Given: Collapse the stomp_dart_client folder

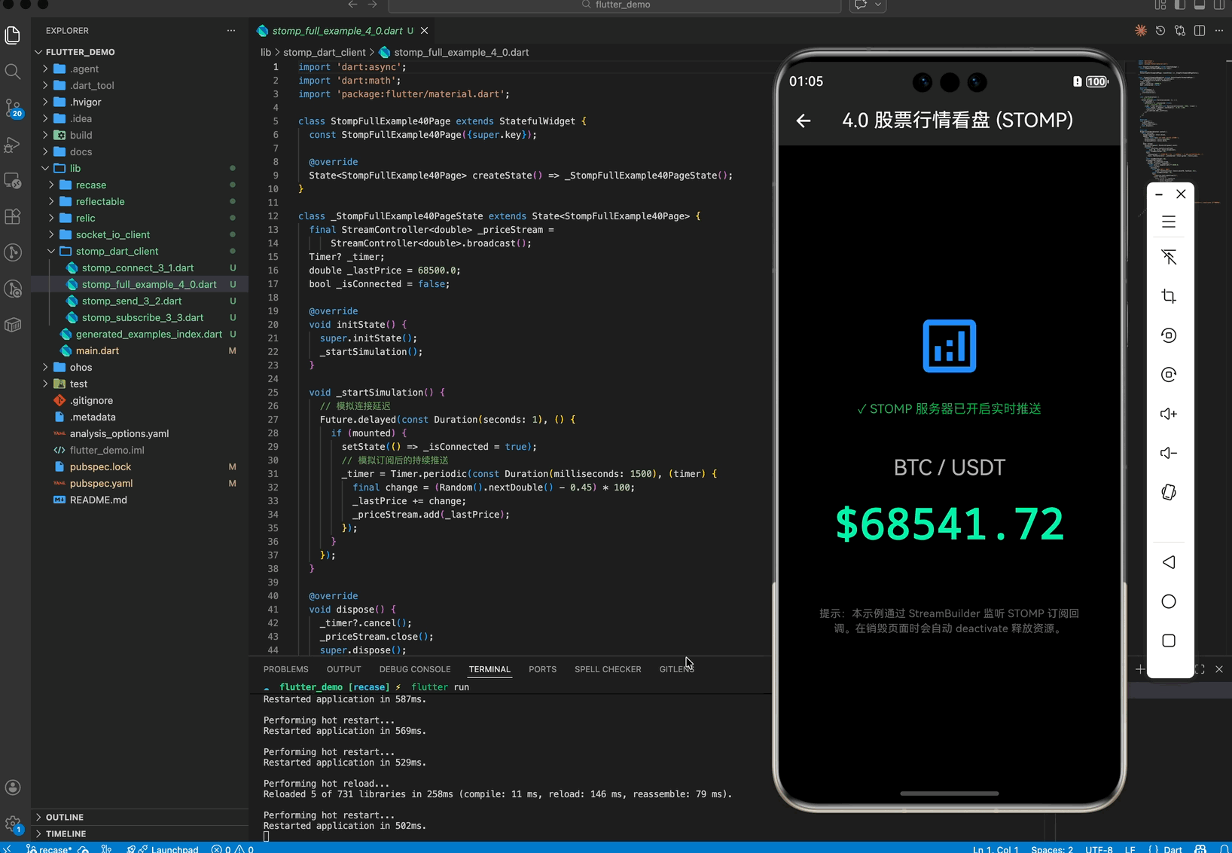Looking at the screenshot, I should point(139,251).
